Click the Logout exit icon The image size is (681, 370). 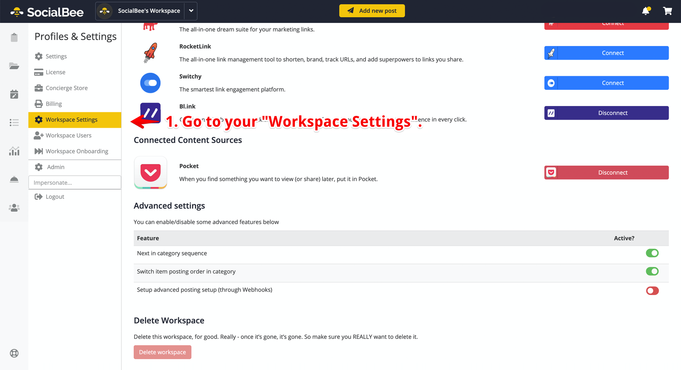click(x=39, y=197)
